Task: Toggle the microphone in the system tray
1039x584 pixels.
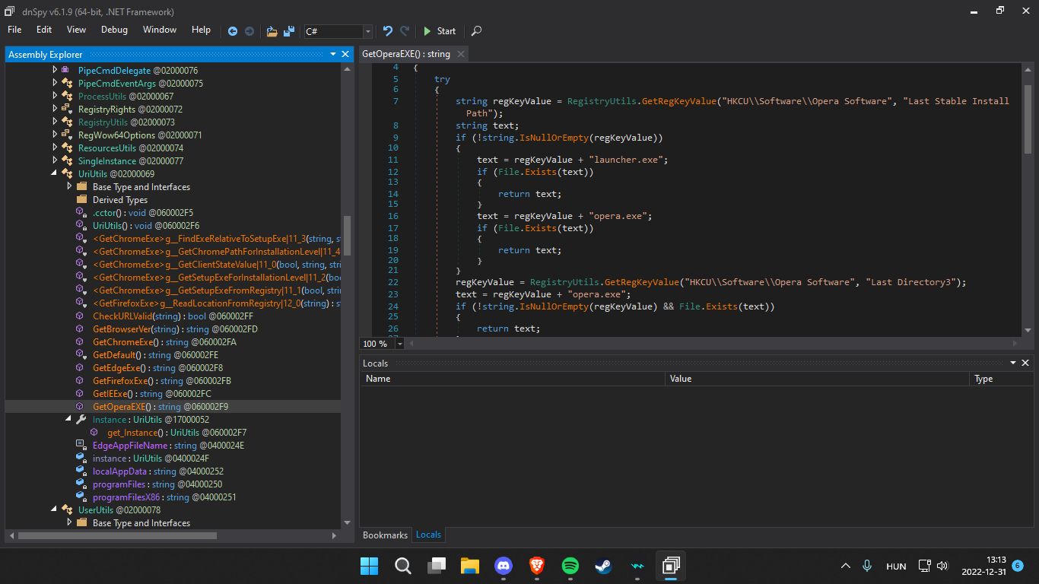Action: [x=867, y=566]
